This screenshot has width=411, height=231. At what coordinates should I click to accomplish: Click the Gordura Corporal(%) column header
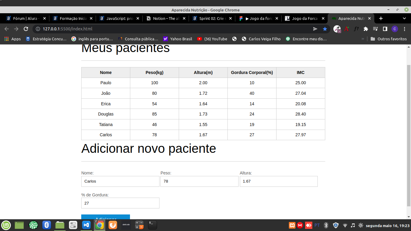(x=252, y=72)
